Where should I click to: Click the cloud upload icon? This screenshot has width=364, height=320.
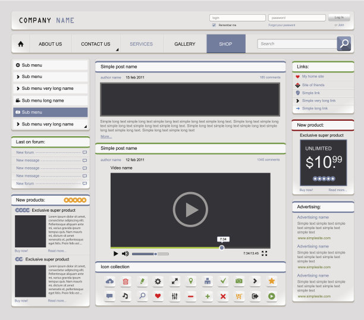point(109,281)
